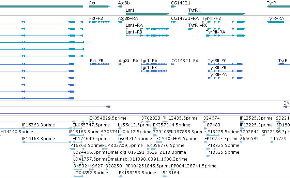The width and height of the screenshot is (290, 178).
Task: Select transcript Pxt-RB
Action: [x=96, y=18]
